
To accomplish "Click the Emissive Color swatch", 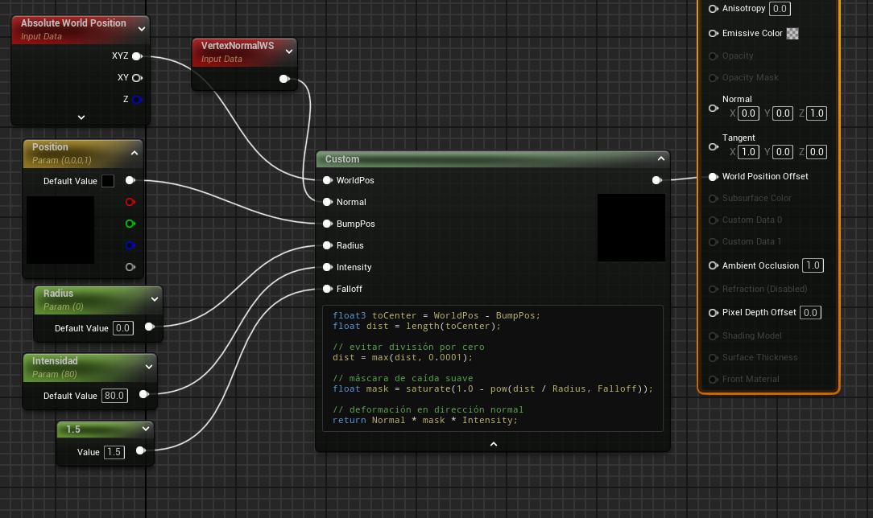I will (x=792, y=34).
